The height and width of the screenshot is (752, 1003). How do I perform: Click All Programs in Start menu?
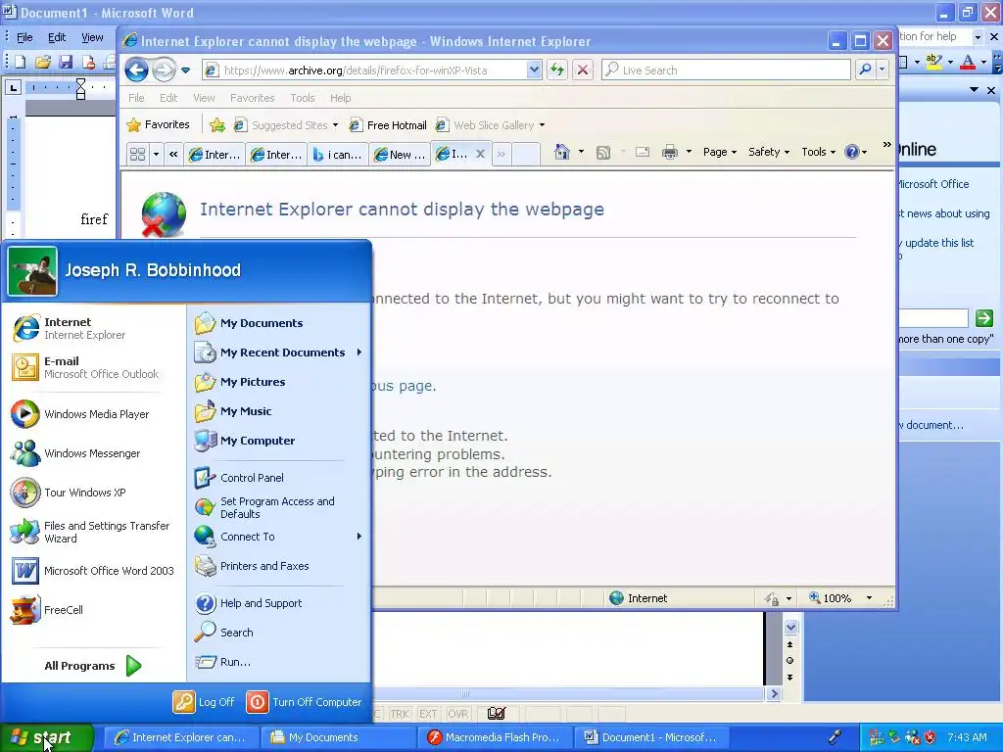click(93, 666)
